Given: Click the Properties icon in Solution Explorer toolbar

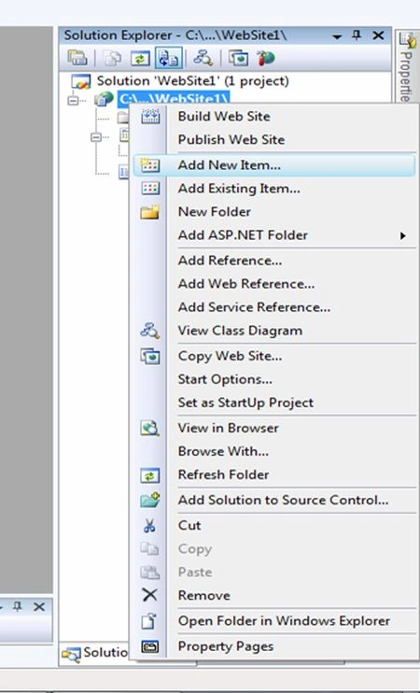Looking at the screenshot, I should (77, 58).
